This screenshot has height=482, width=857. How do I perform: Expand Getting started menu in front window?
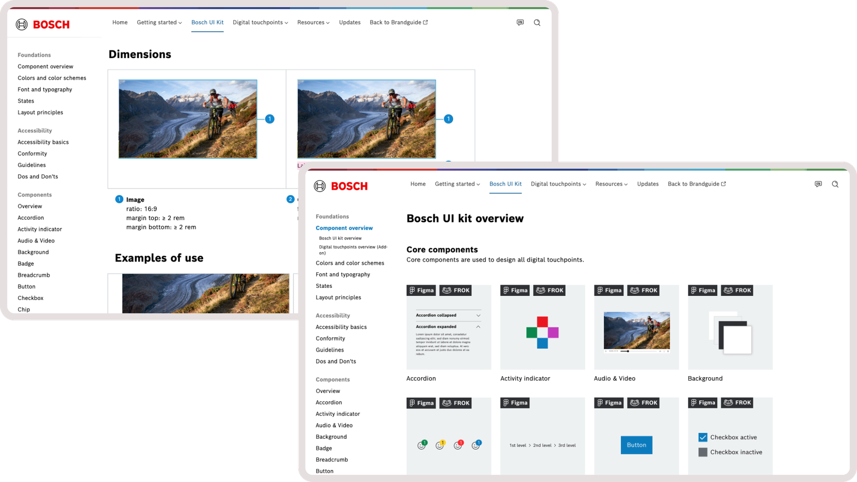457,184
